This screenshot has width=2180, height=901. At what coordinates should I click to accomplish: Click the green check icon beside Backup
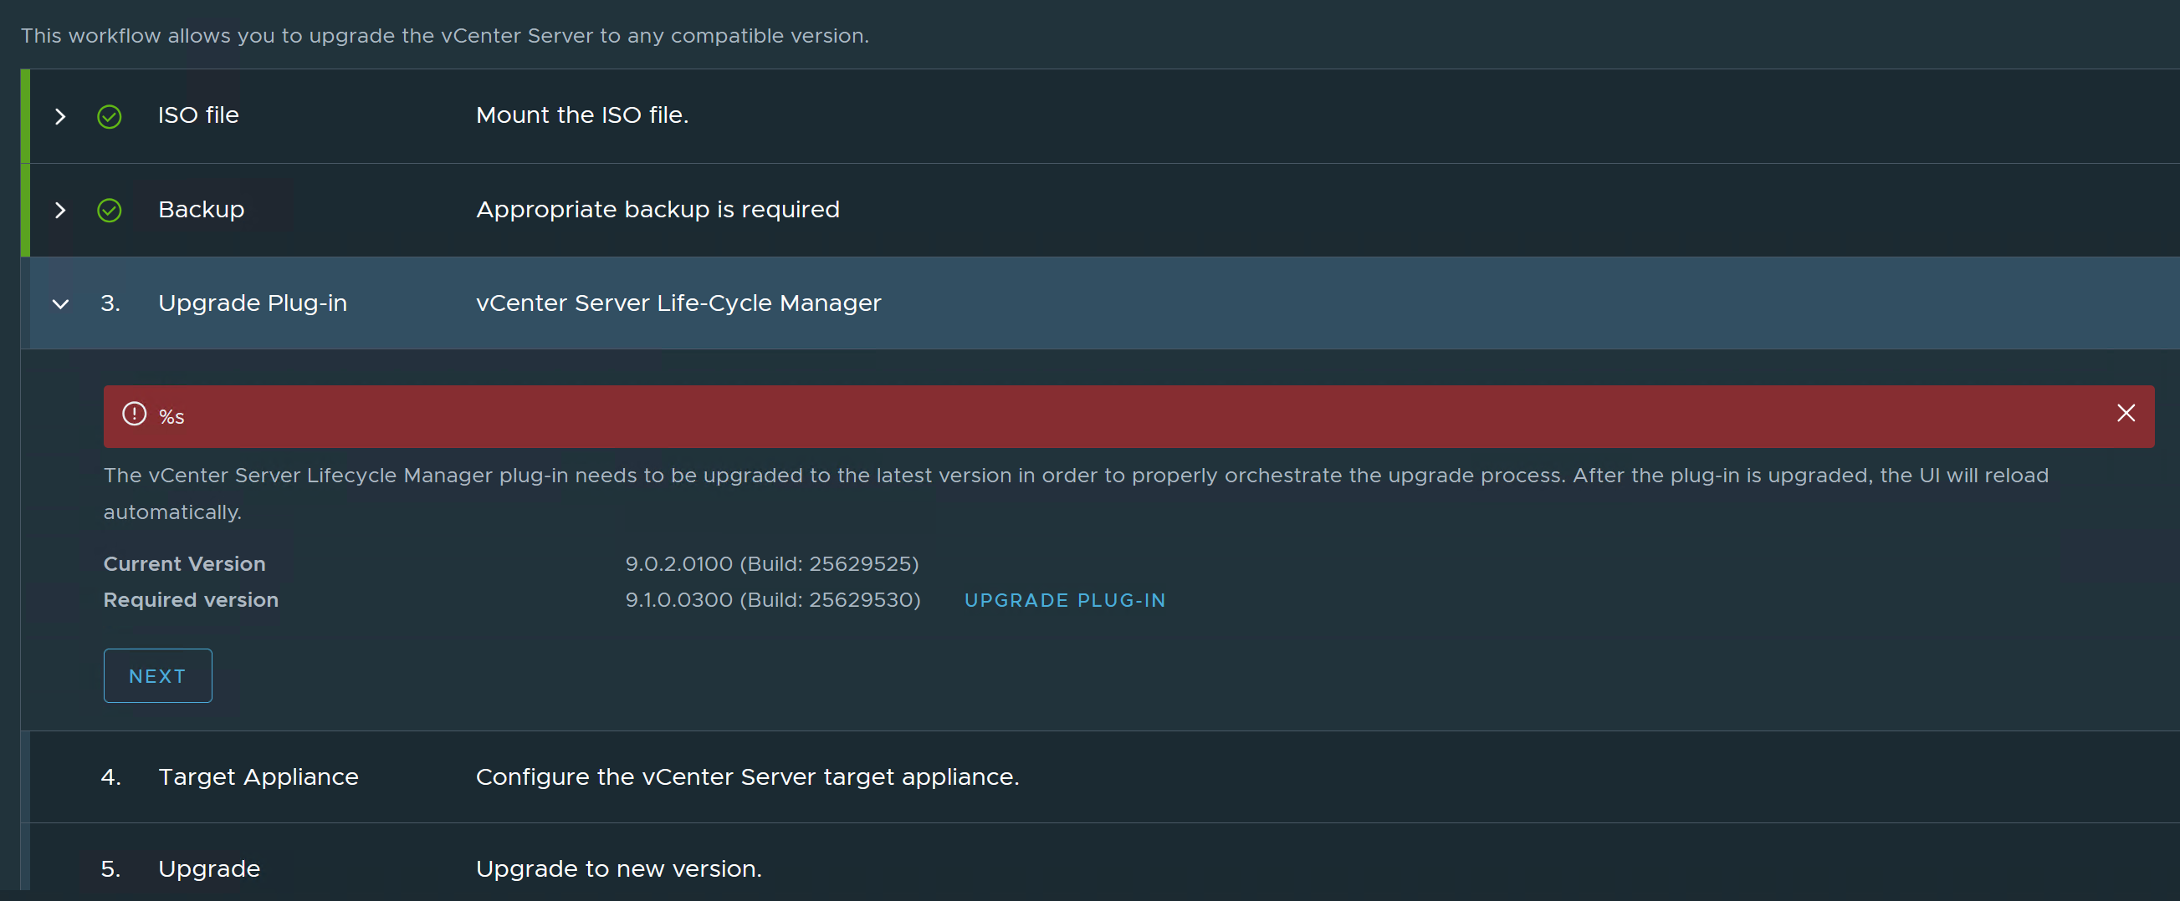point(110,211)
